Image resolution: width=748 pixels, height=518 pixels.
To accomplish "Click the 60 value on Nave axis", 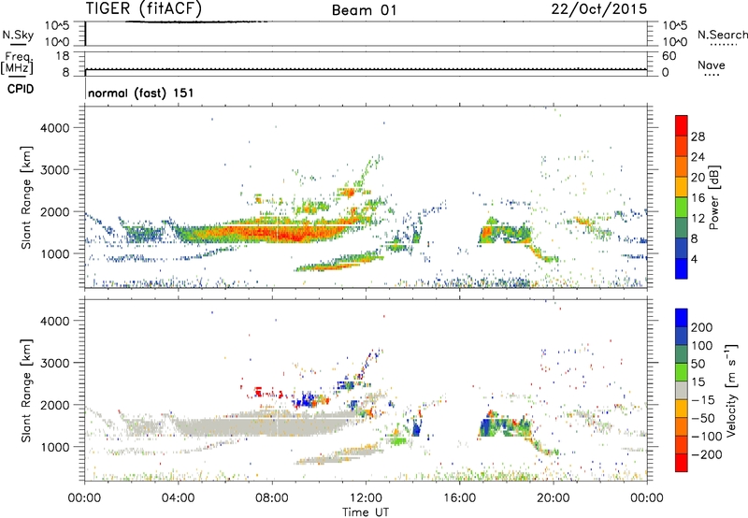I will (x=669, y=56).
